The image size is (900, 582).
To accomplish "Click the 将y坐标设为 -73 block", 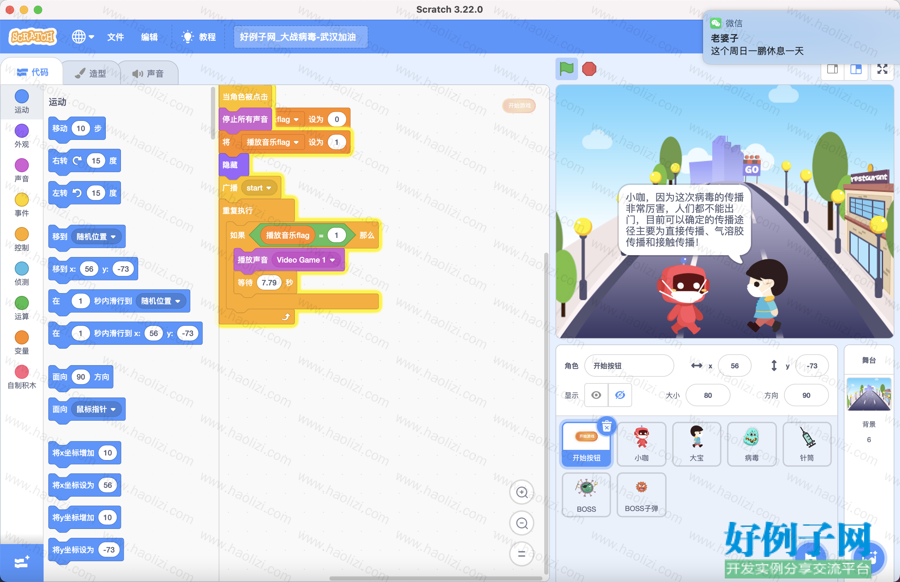I will click(86, 550).
